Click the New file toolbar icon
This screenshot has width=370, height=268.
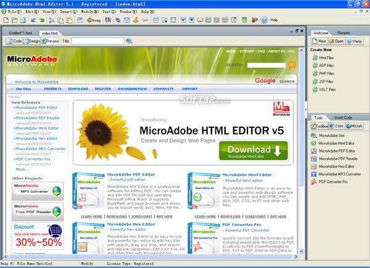[x=6, y=20]
